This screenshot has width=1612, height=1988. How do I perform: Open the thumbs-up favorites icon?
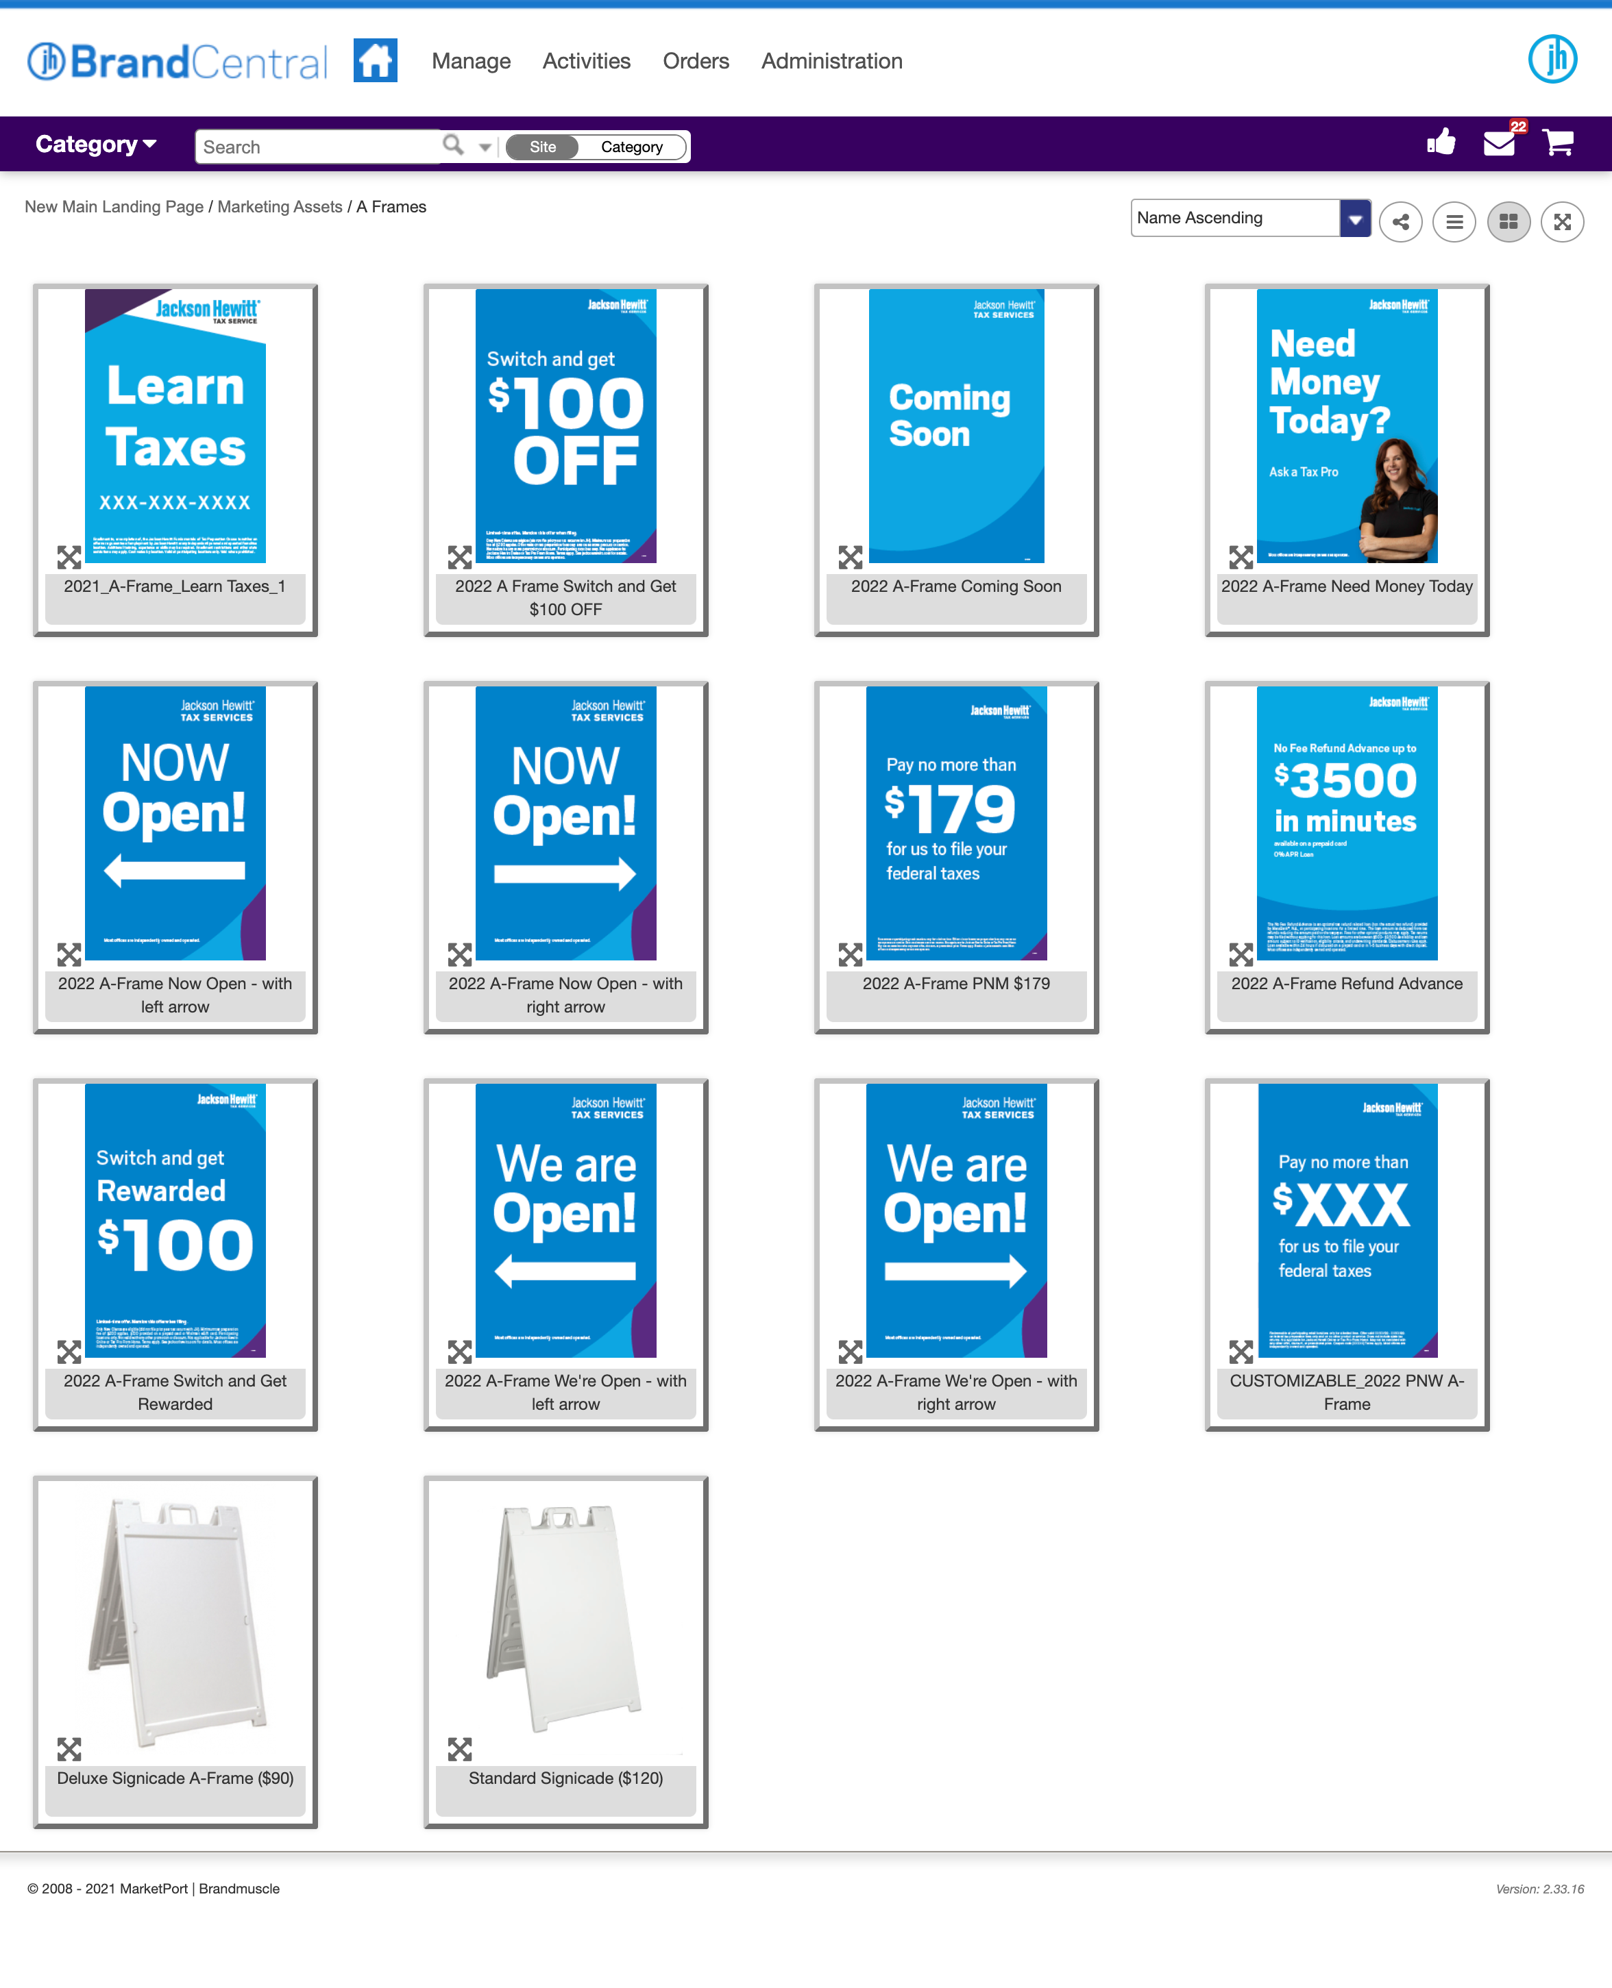pos(1441,142)
